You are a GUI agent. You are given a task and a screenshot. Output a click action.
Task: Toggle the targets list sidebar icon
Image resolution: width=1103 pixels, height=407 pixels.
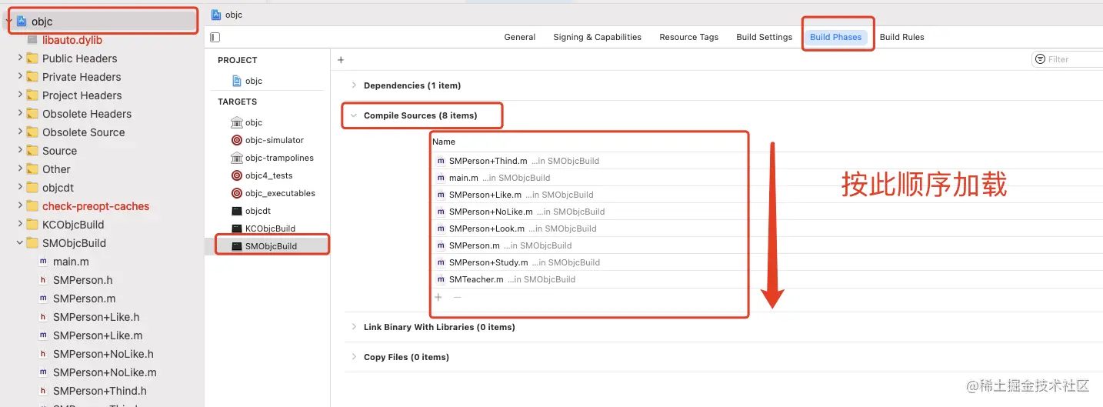pyautogui.click(x=215, y=37)
